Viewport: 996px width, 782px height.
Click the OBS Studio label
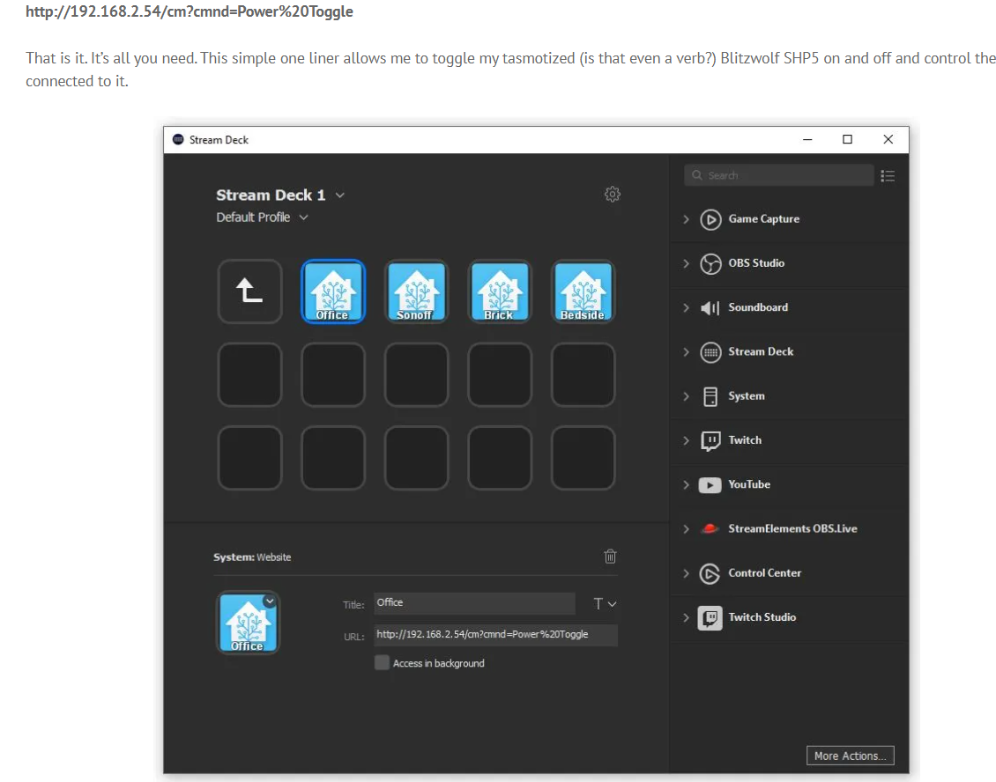point(756,263)
